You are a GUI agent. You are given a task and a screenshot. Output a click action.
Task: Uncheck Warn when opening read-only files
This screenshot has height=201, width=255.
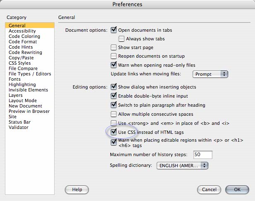(114, 65)
